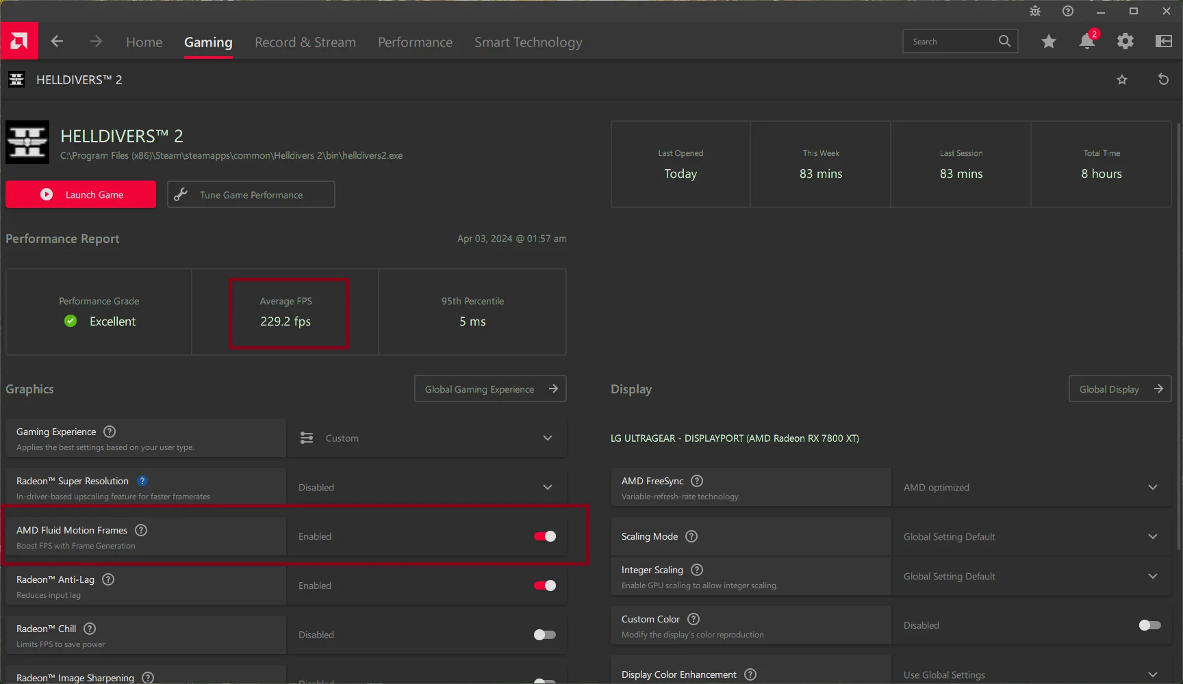The width and height of the screenshot is (1183, 684).
Task: Open Display Color Enhancement dropdown
Action: tap(1032, 674)
